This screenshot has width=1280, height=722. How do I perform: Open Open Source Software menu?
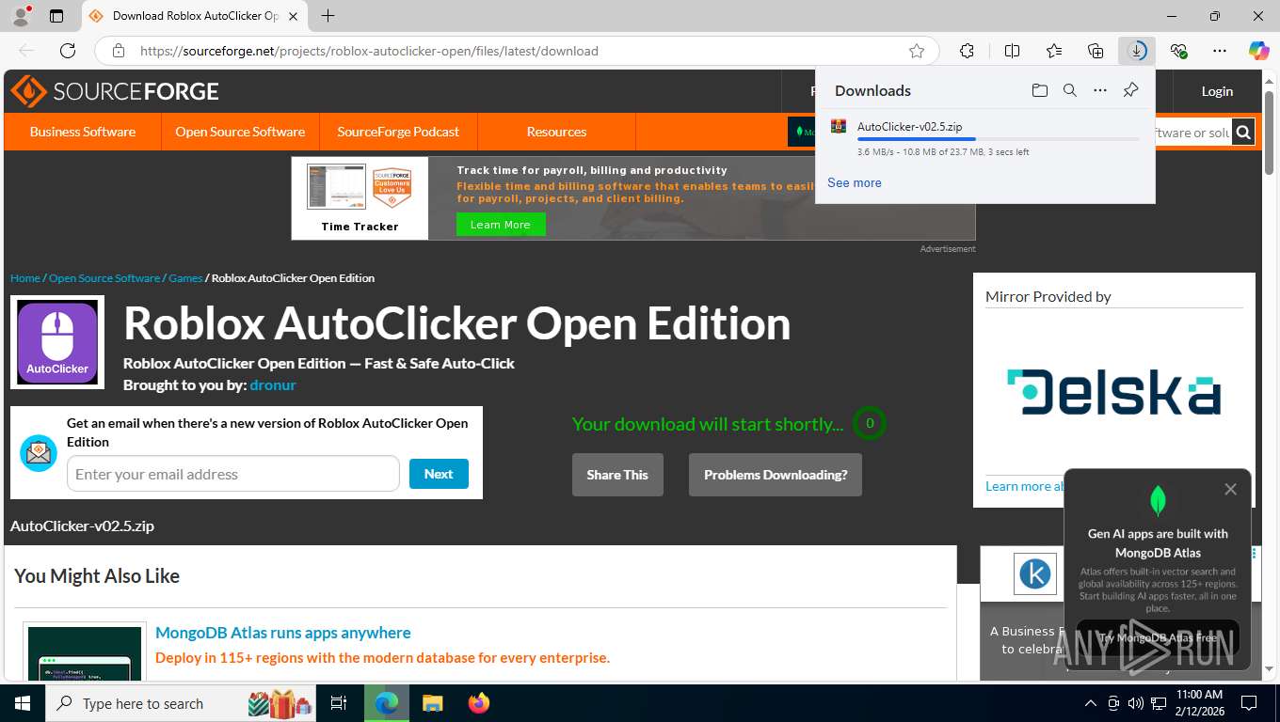pyautogui.click(x=240, y=132)
